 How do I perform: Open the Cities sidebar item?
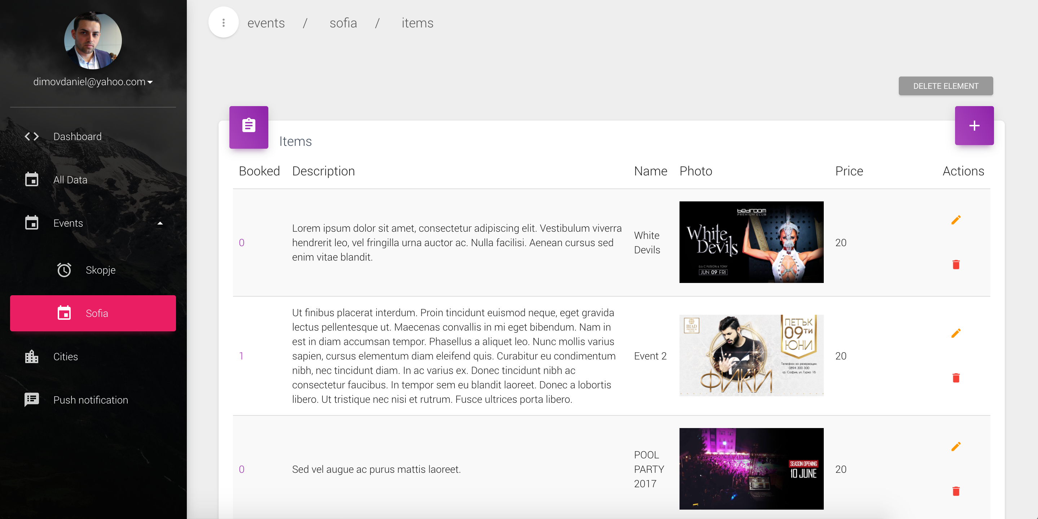65,357
